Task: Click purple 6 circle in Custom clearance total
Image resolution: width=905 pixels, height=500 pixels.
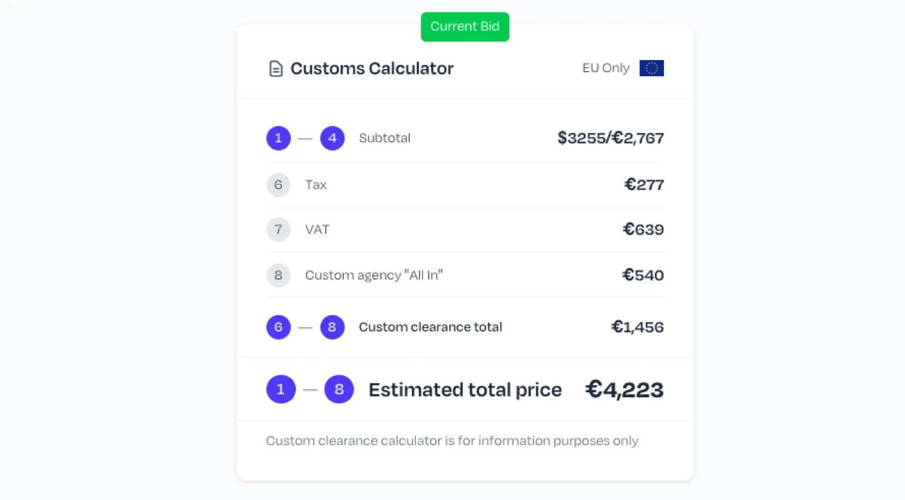Action: coord(279,327)
